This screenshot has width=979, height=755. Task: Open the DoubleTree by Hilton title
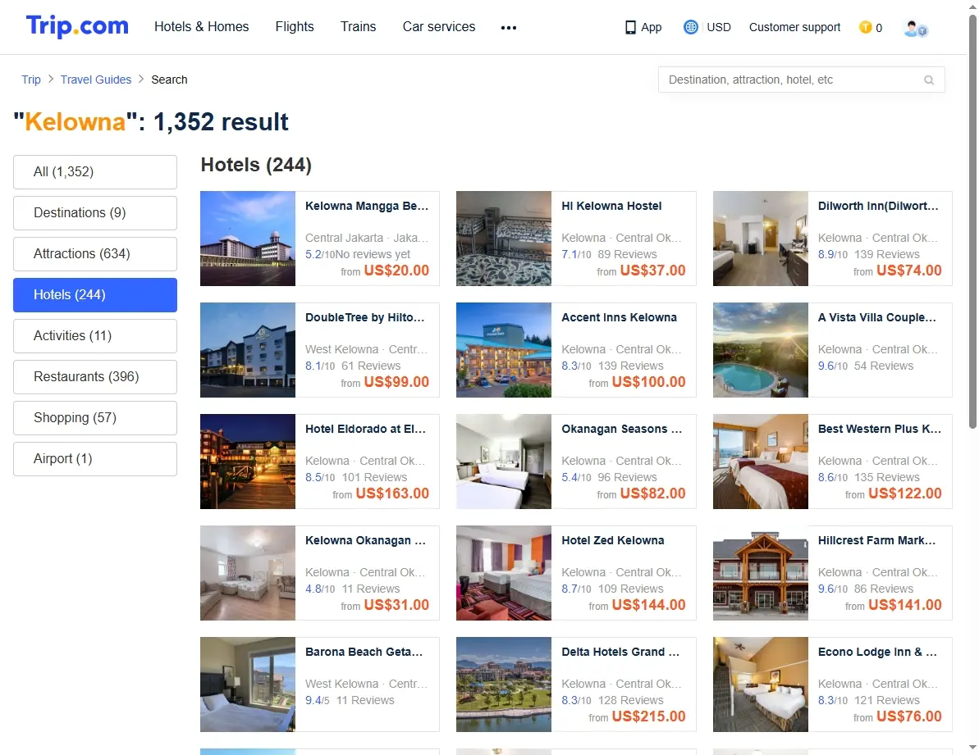tap(364, 318)
